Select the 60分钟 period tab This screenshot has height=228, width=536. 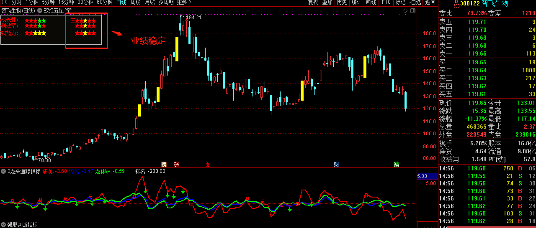pyautogui.click(x=105, y=3)
